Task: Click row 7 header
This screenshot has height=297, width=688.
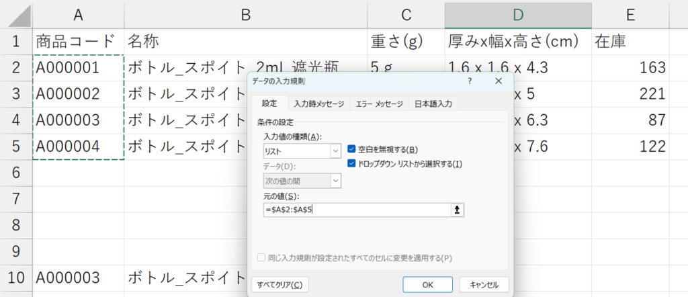Action: point(15,199)
